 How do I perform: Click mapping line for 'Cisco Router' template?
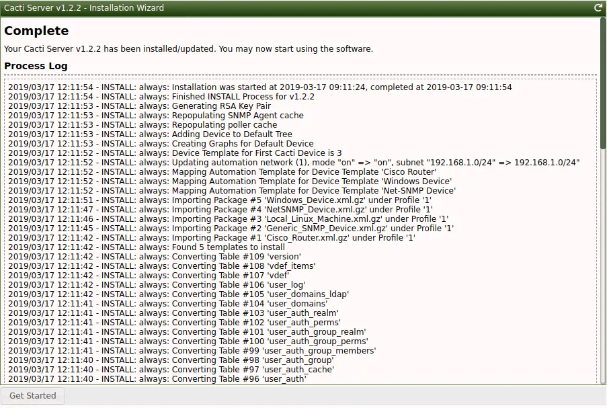pos(222,172)
